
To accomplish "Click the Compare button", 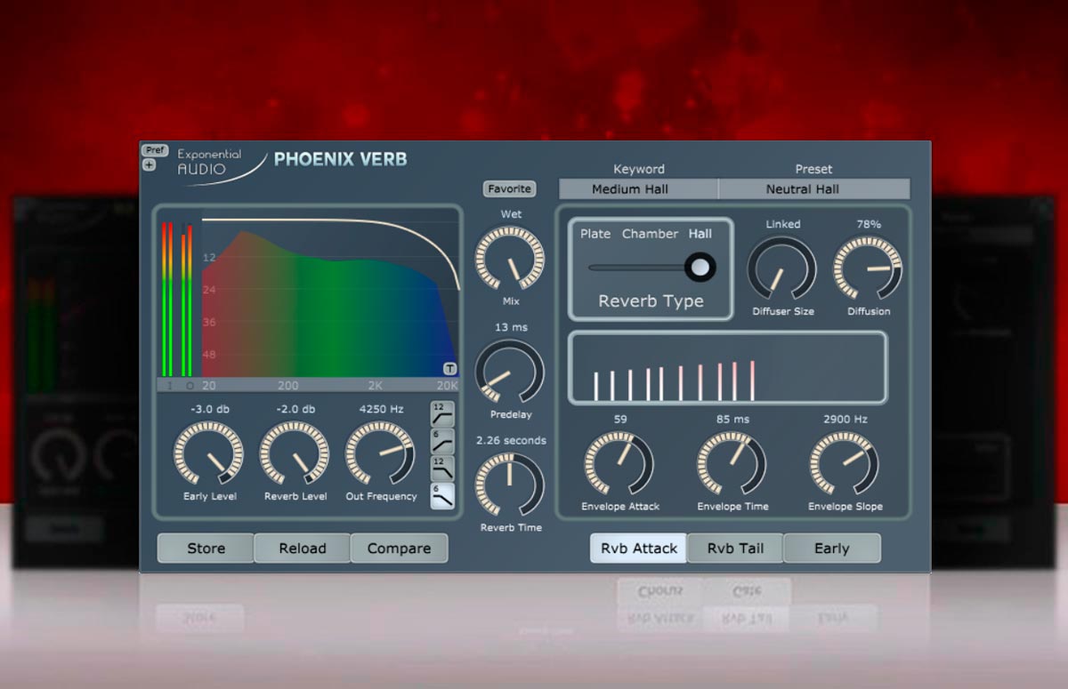I will [399, 549].
